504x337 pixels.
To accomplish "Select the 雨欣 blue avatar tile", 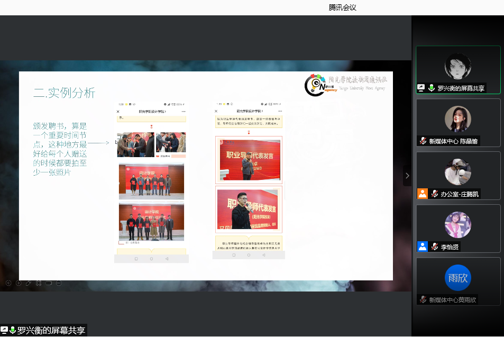I will pyautogui.click(x=458, y=278).
